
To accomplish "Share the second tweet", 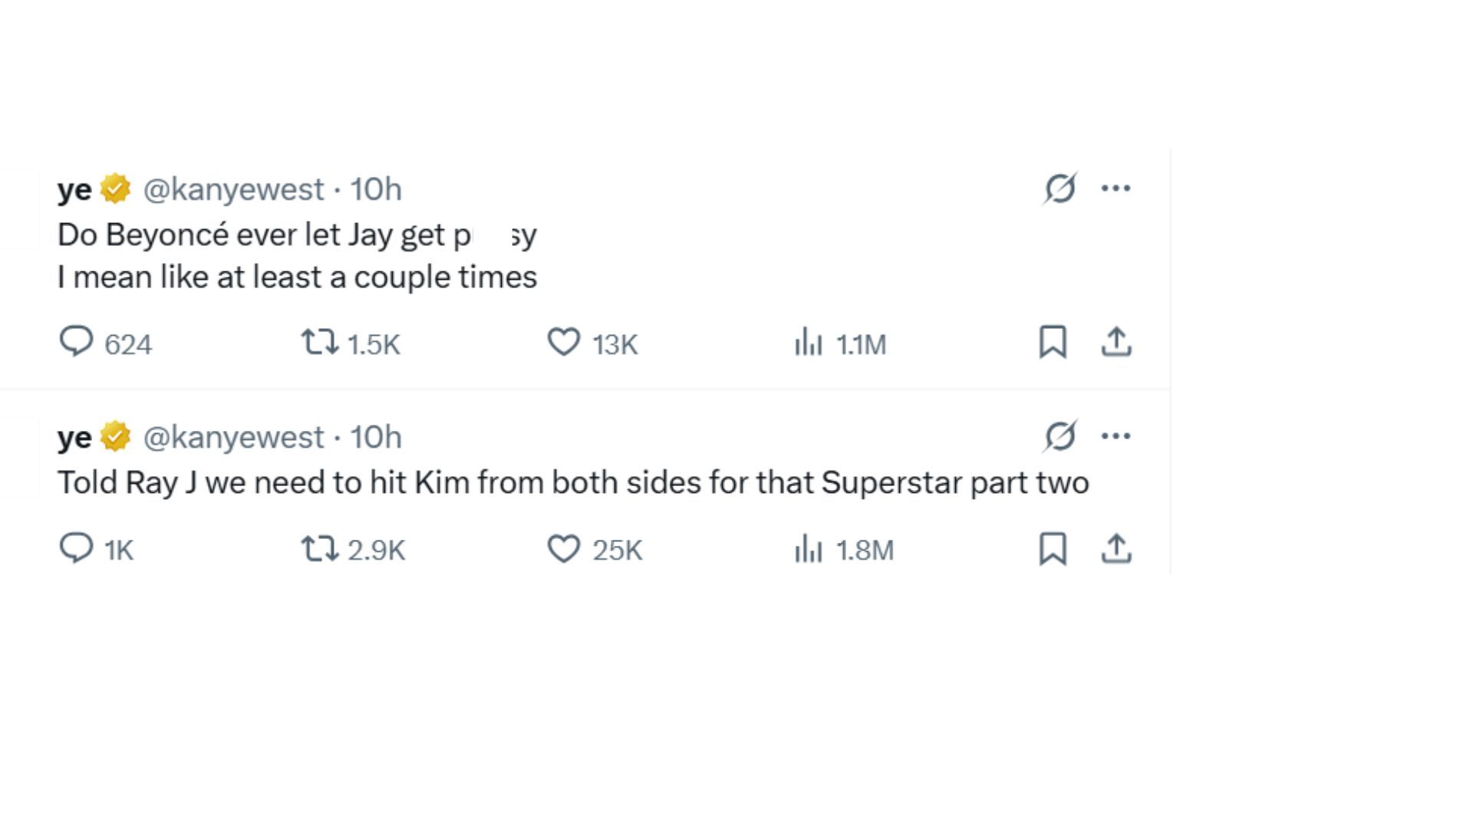I will tap(1116, 549).
